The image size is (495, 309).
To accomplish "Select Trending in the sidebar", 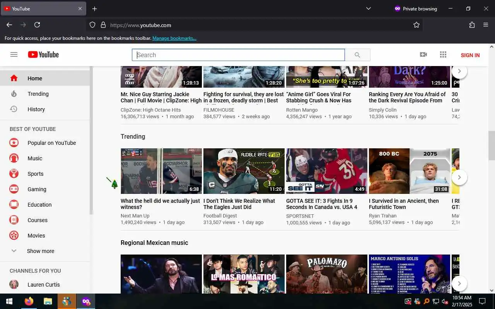I will 45,94.
